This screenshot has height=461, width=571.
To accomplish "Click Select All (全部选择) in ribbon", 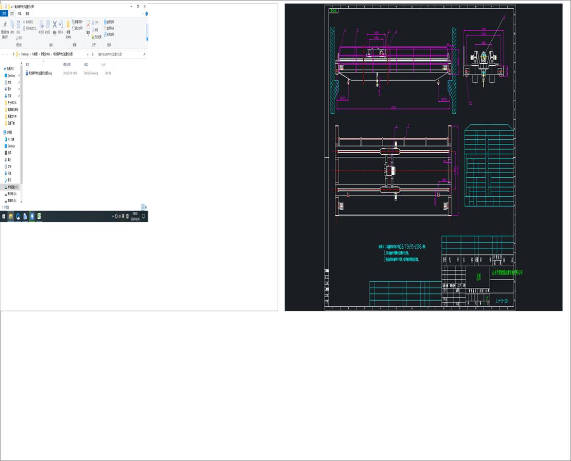I will [x=109, y=22].
